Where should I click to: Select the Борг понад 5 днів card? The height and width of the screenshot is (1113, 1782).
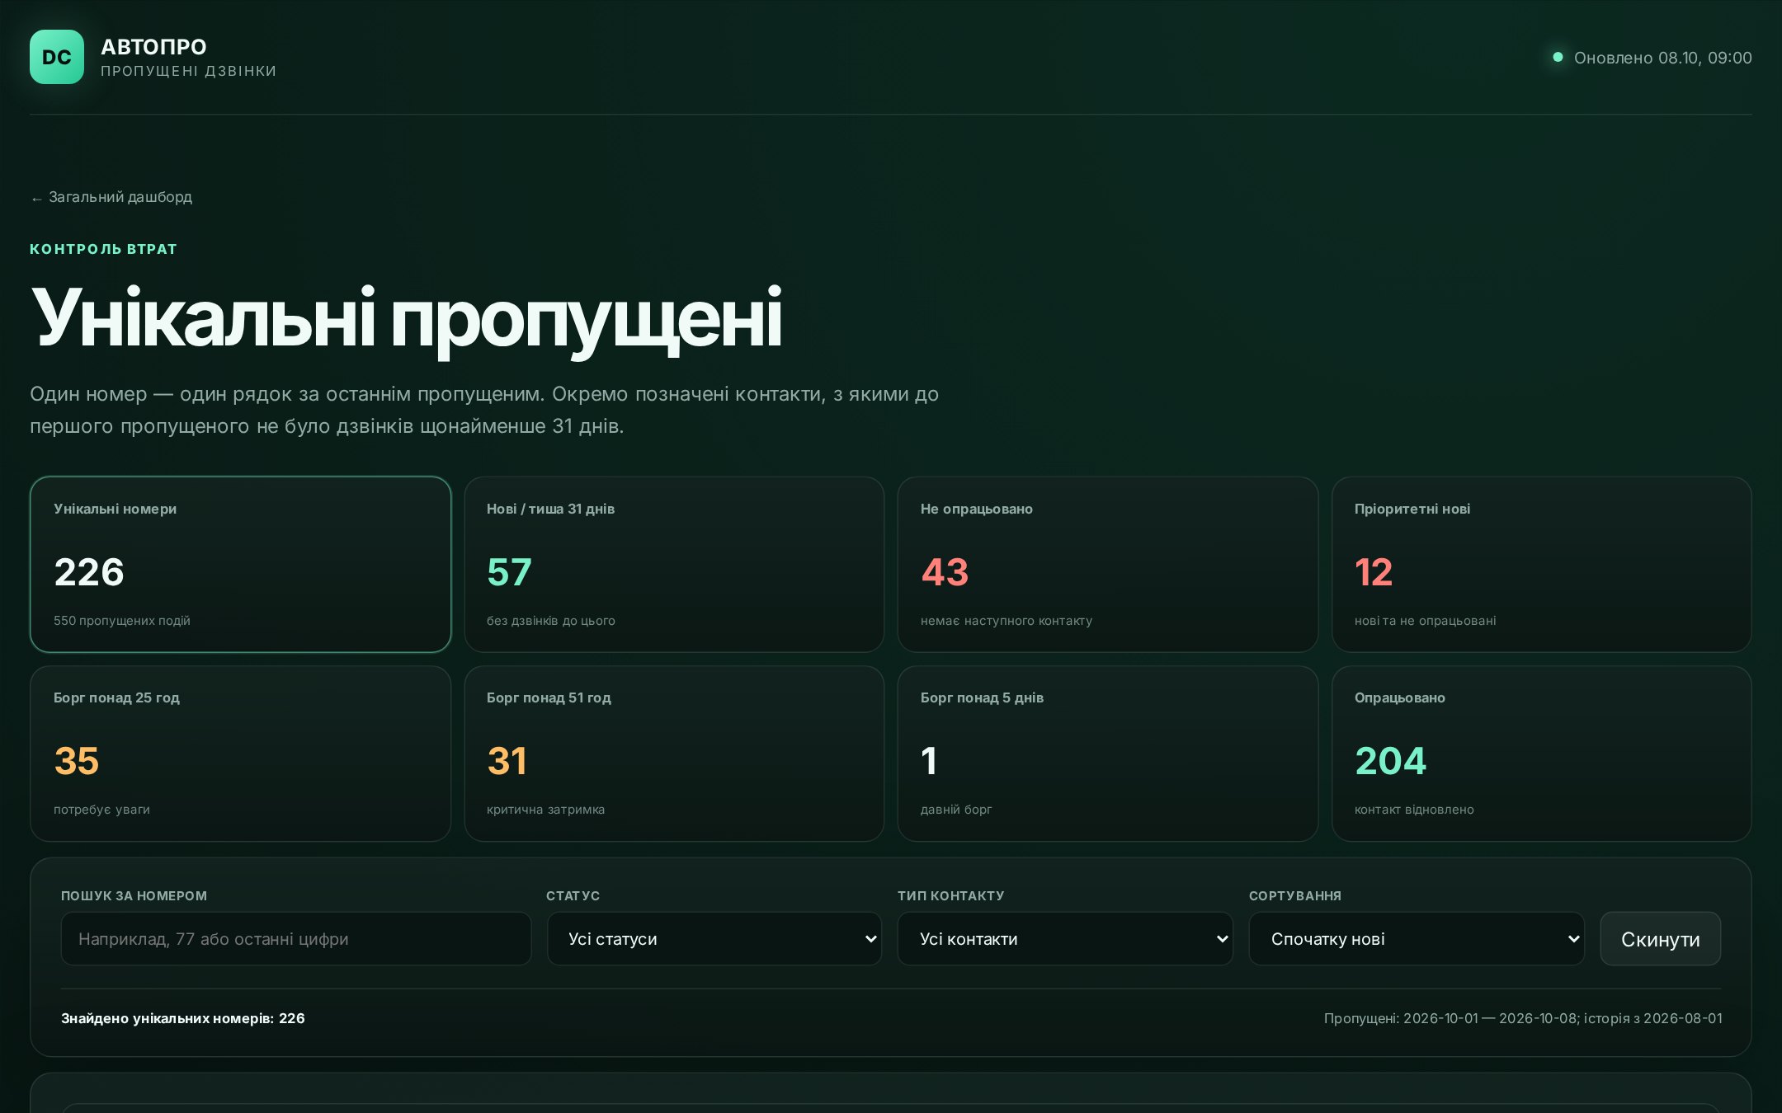[x=1107, y=754]
